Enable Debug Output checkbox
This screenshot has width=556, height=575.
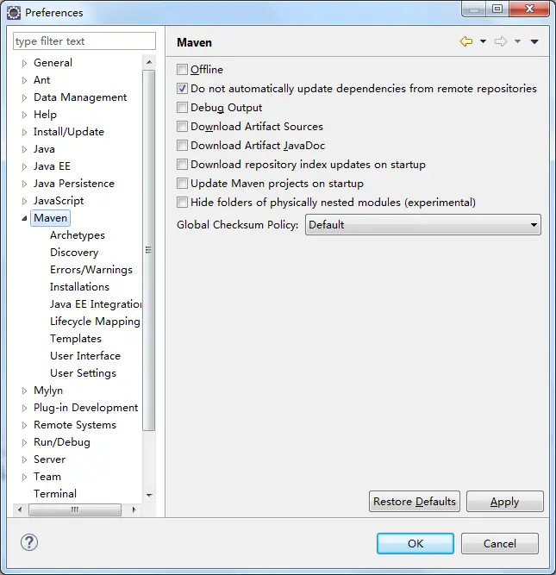pyautogui.click(x=182, y=108)
